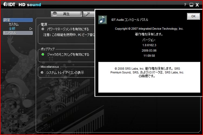
Task: Switch to the microphone recording tab
Action: click(89, 14)
